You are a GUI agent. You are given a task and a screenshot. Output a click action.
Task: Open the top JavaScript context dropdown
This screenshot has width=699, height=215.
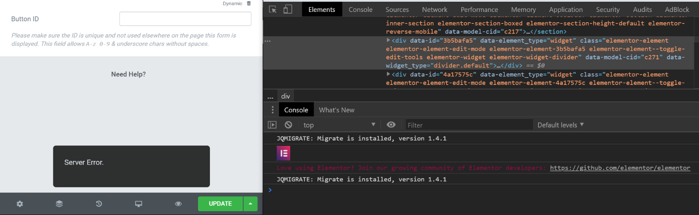click(x=339, y=125)
